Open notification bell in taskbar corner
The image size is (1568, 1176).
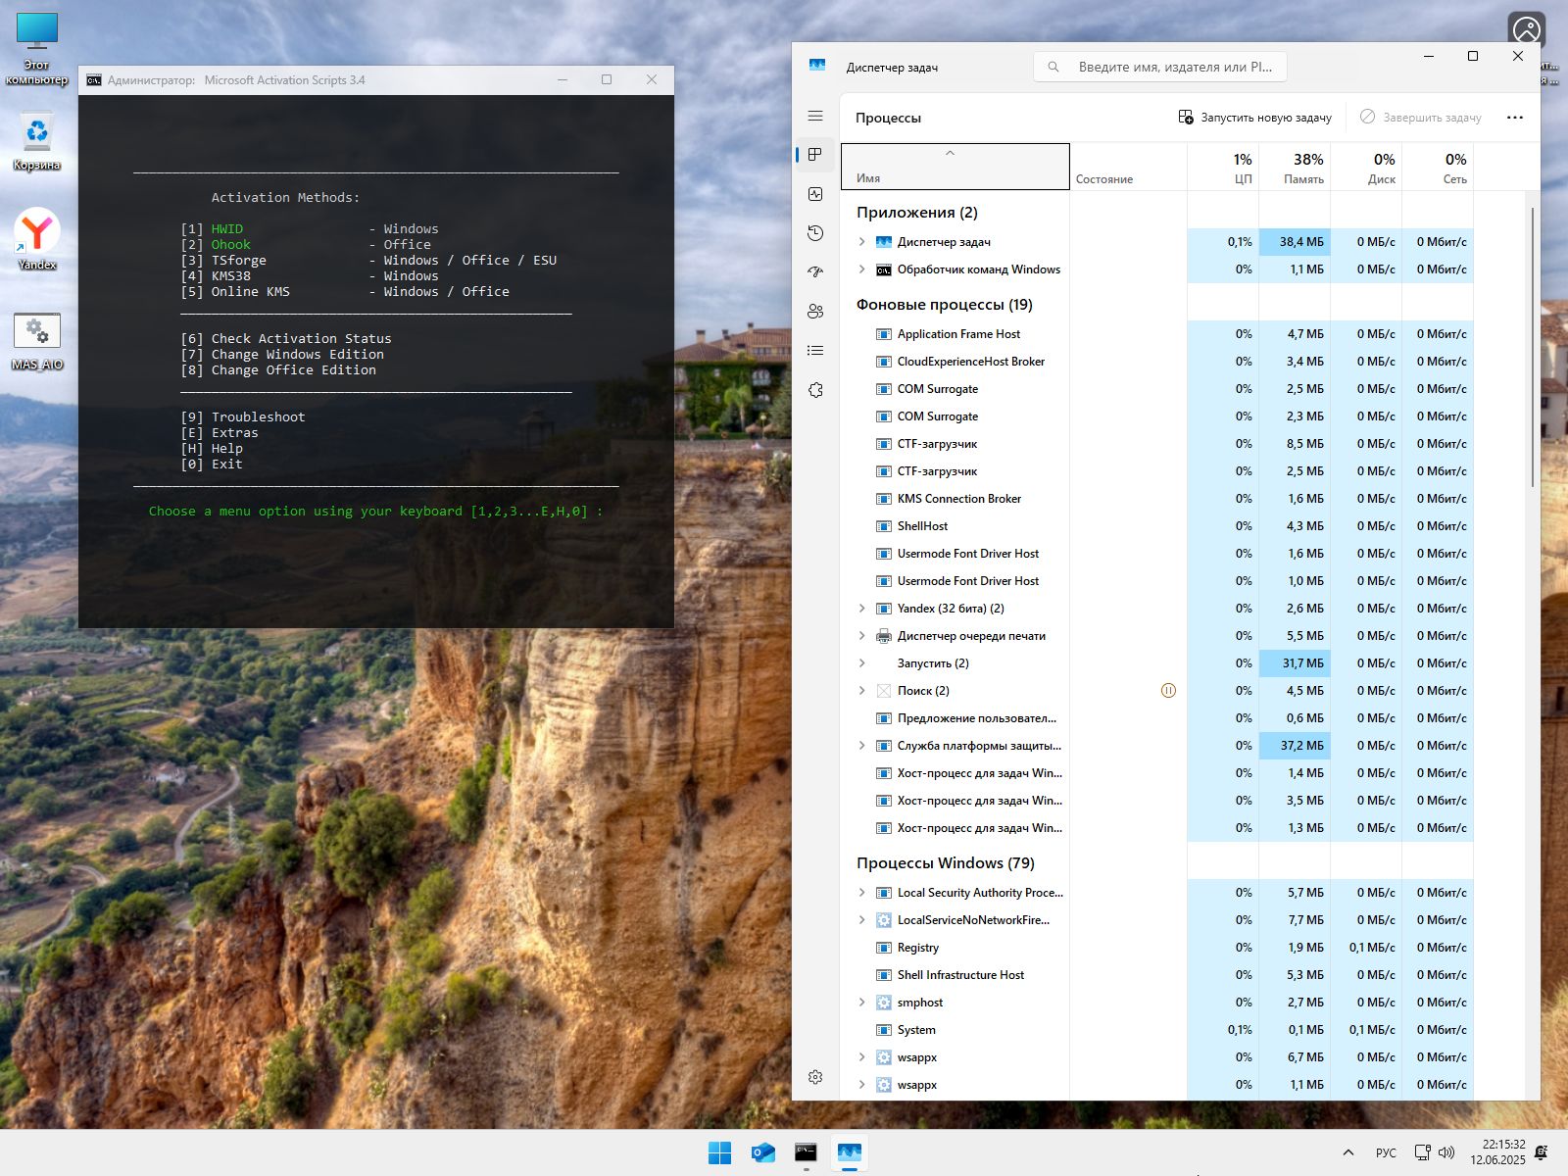click(1542, 1152)
